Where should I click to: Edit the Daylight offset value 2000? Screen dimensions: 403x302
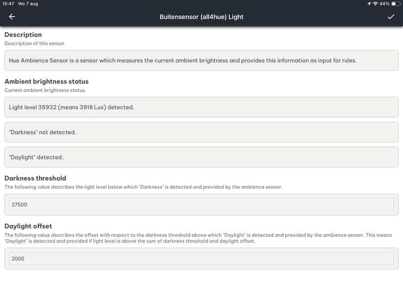click(201, 258)
